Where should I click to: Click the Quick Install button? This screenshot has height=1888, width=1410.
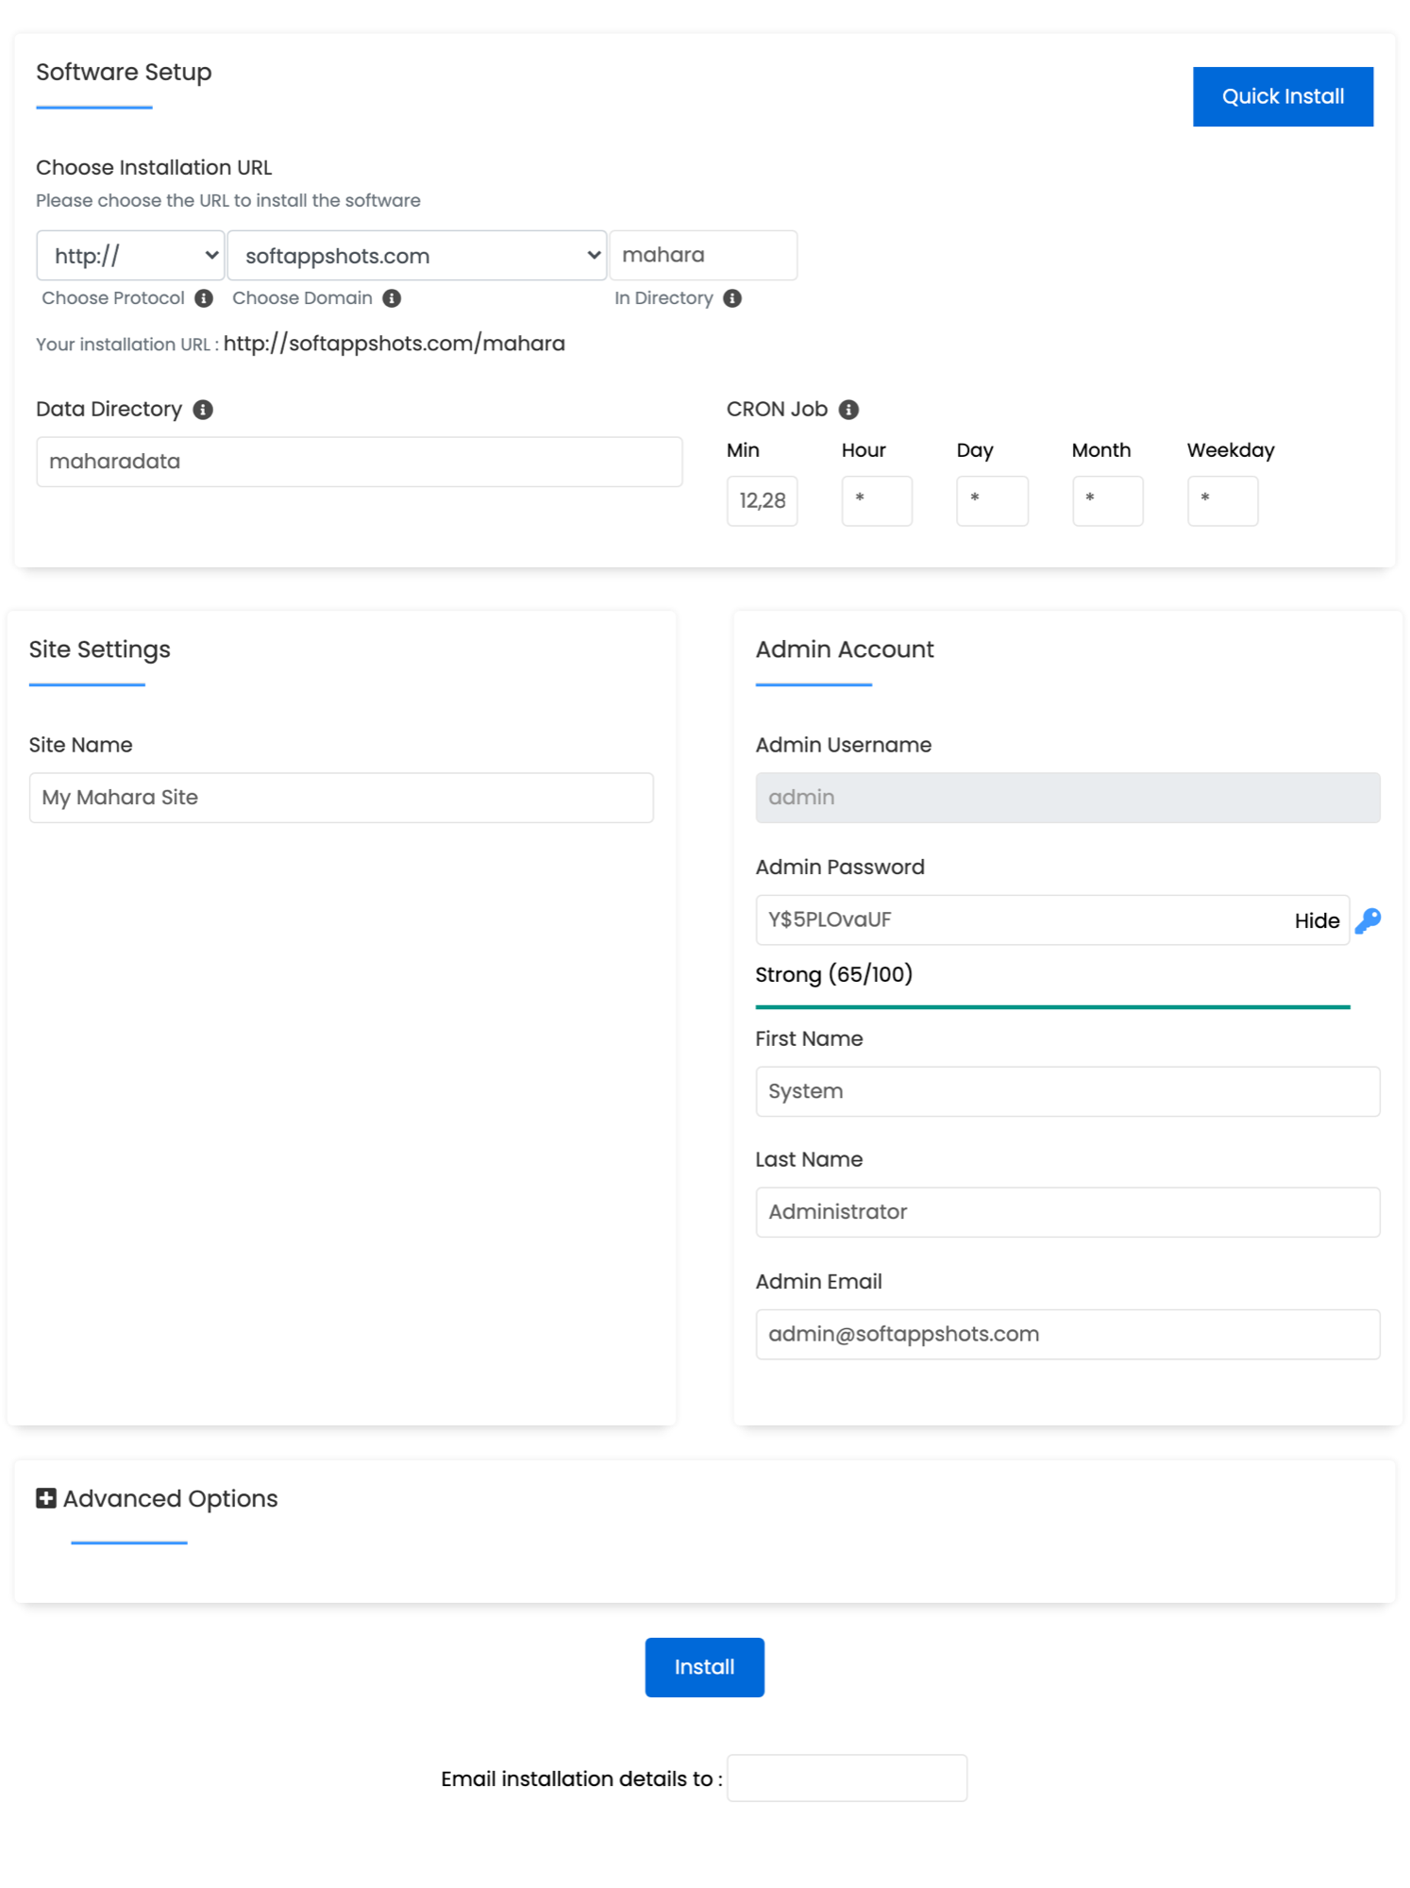[x=1283, y=96]
